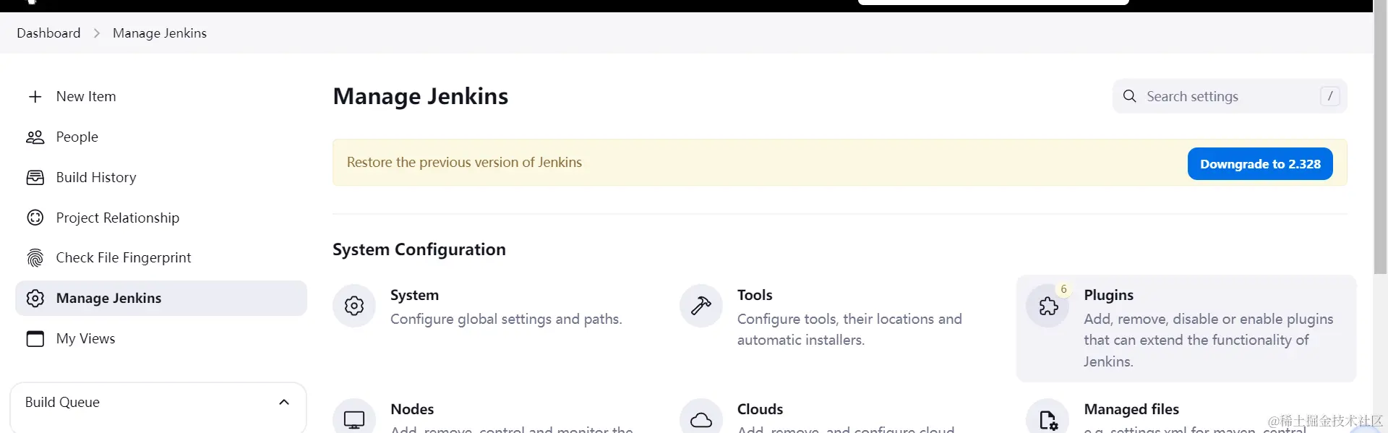Image resolution: width=1388 pixels, height=433 pixels.
Task: Select Project Relationship in the sidebar
Action: 117,218
